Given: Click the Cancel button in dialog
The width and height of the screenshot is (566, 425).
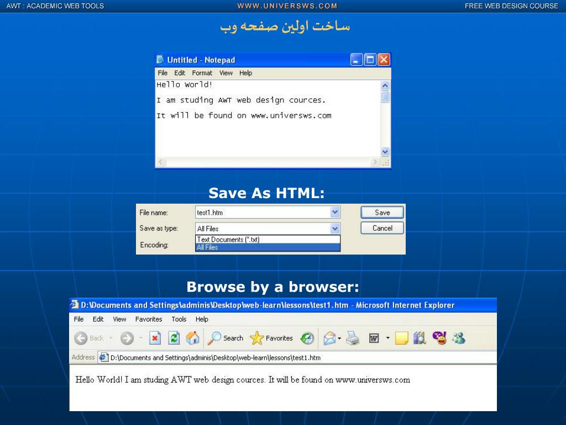Looking at the screenshot, I should coord(382,228).
